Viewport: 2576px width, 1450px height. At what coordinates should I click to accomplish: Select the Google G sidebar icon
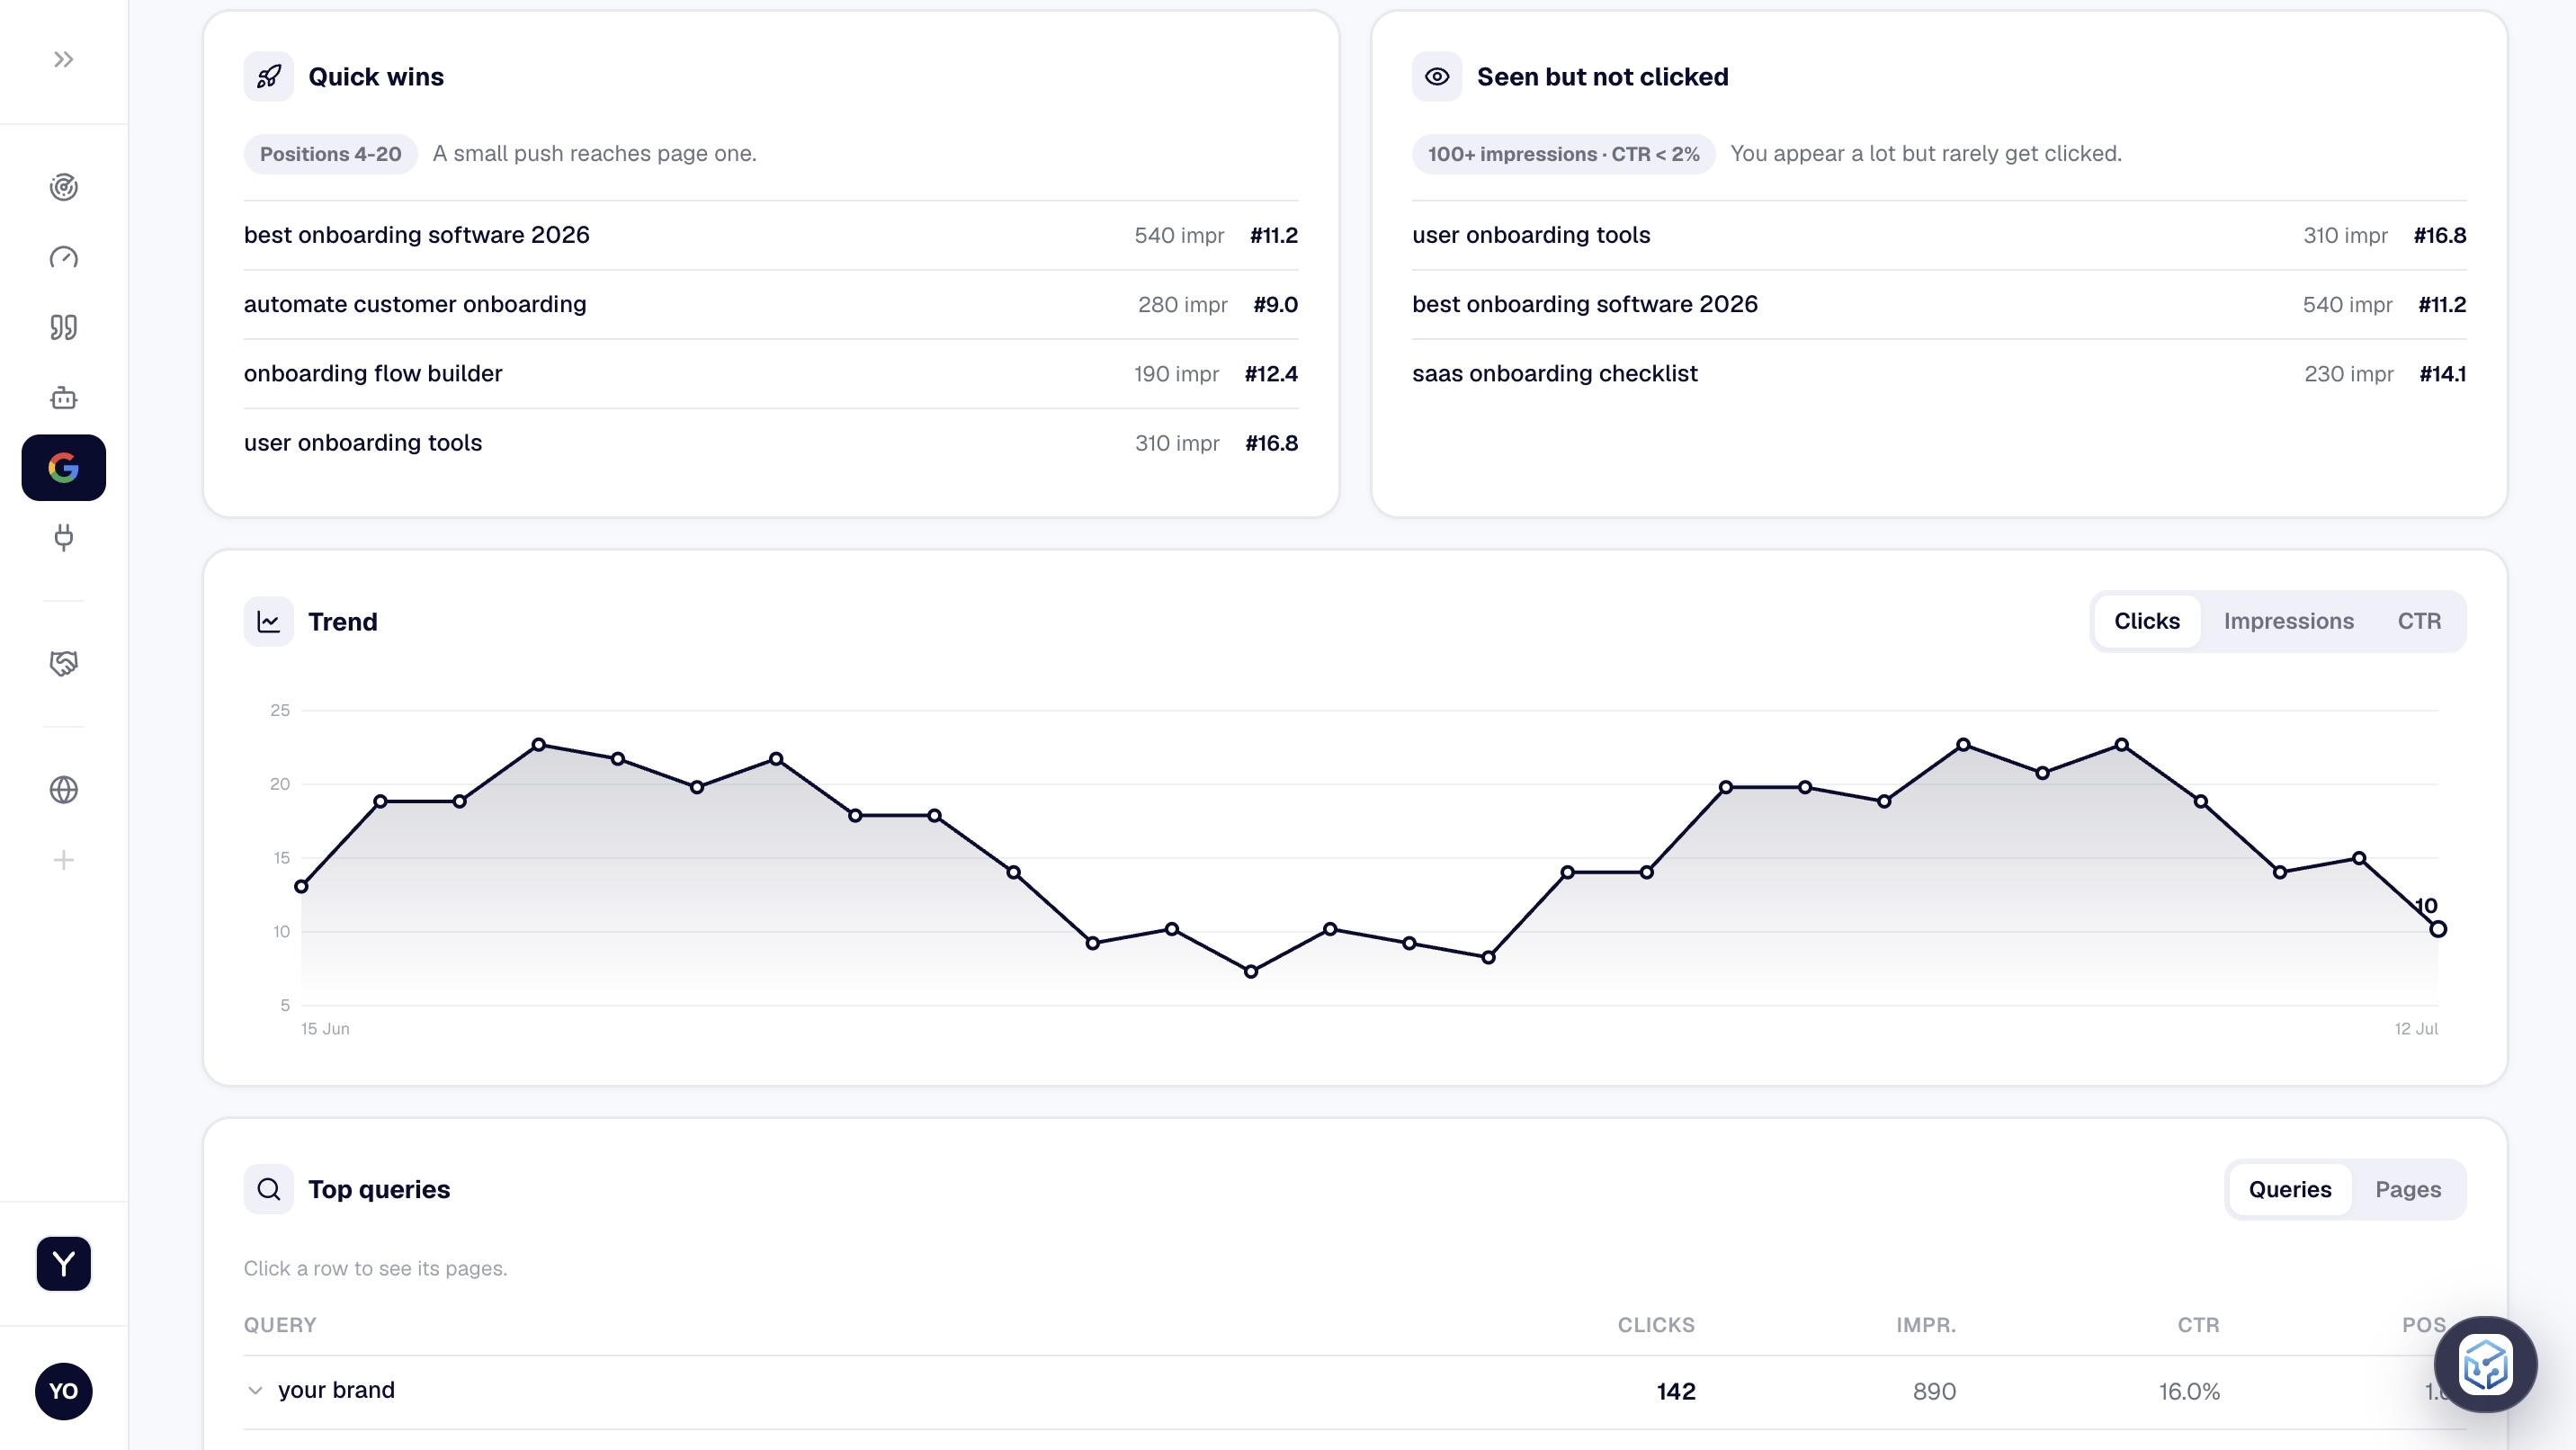pos(63,467)
